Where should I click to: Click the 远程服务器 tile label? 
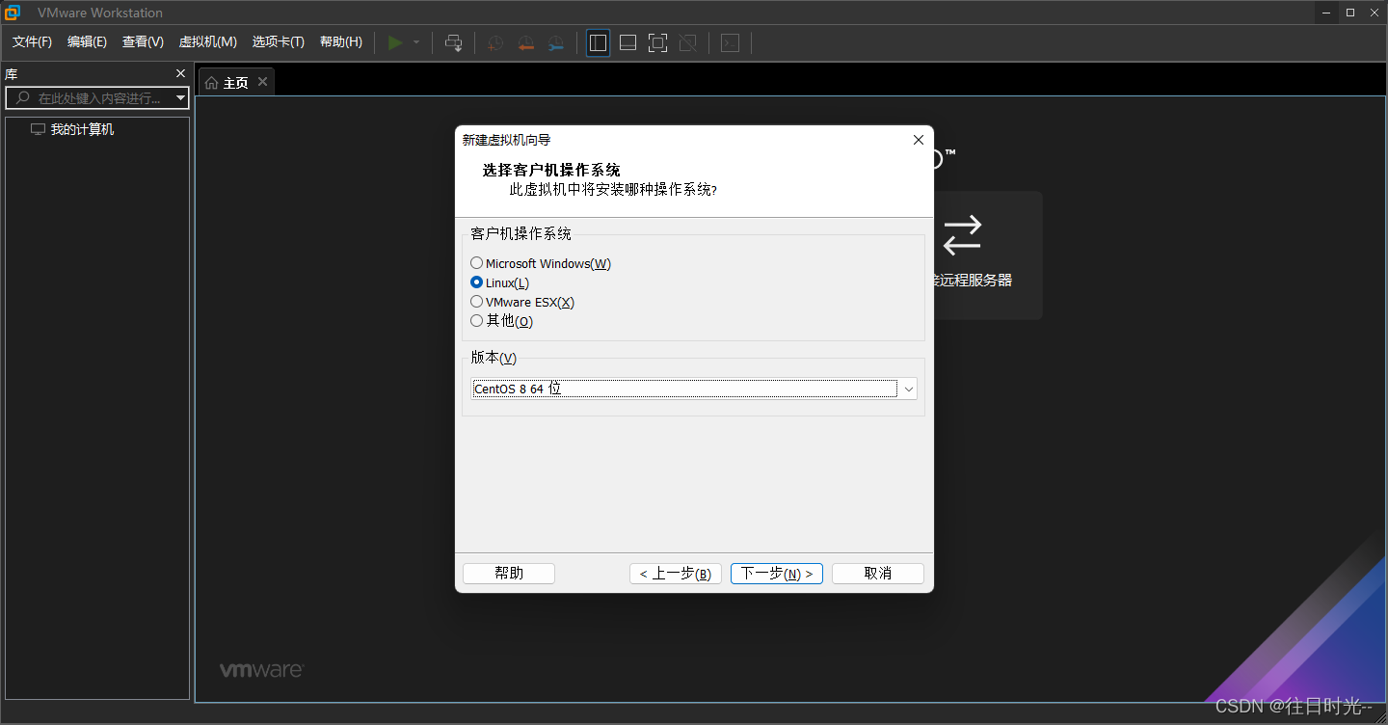pyautogui.click(x=973, y=281)
